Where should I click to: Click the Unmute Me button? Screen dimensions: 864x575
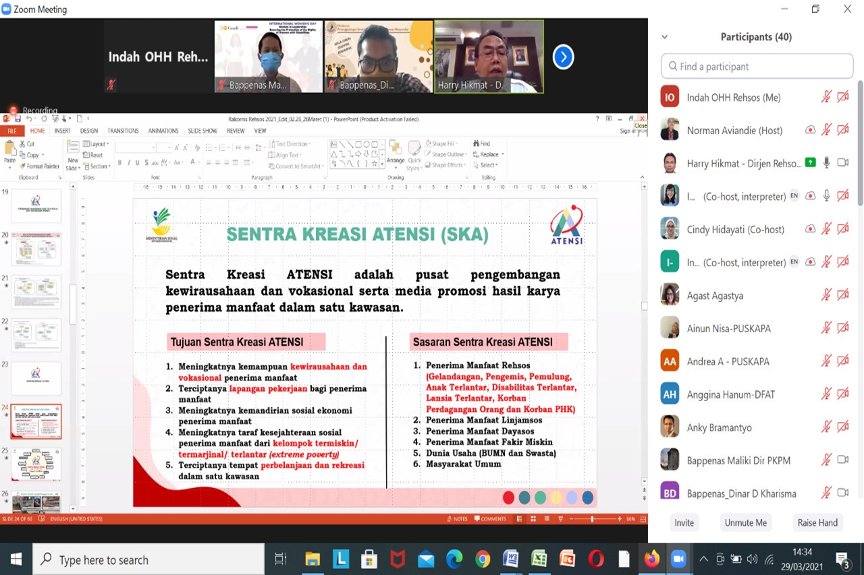(x=746, y=522)
